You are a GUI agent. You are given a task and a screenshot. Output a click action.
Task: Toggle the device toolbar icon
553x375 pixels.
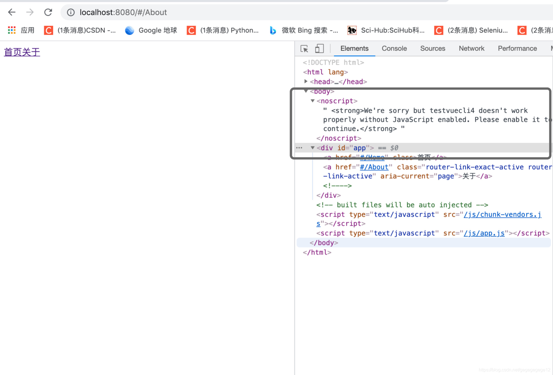point(319,49)
